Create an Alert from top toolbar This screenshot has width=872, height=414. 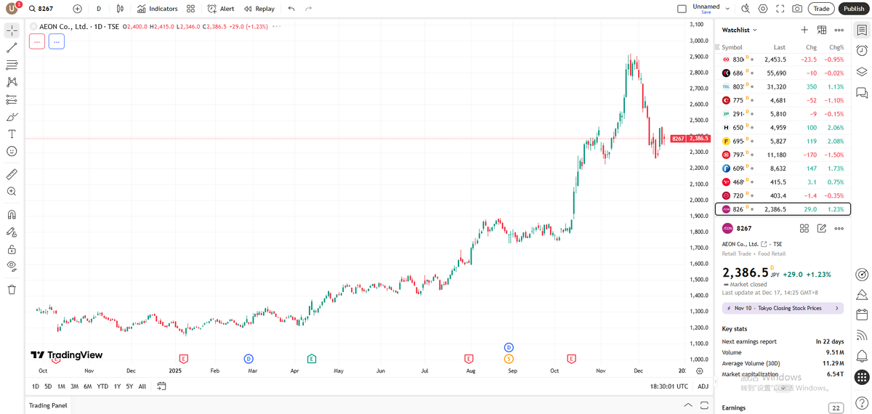[x=221, y=9]
